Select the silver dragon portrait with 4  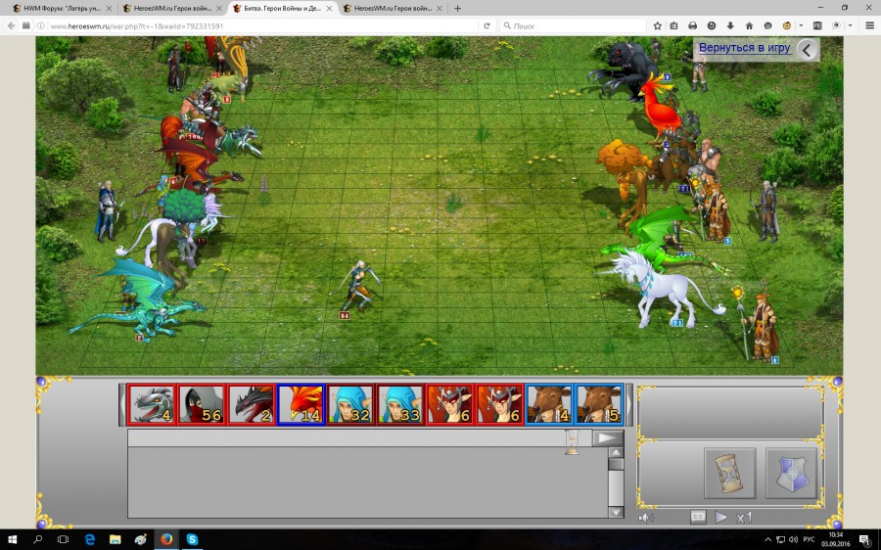[152, 404]
